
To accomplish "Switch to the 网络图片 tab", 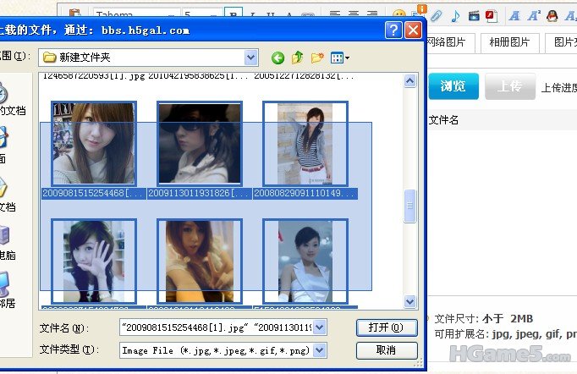I will 449,42.
